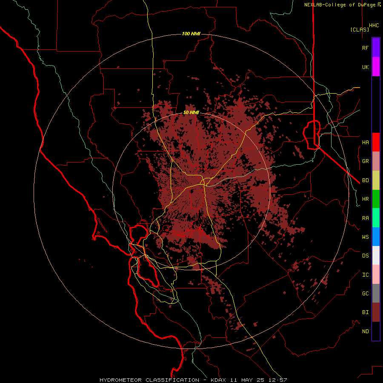Click the BD yellow legend swatch
The width and height of the screenshot is (383, 383).
(x=376, y=180)
